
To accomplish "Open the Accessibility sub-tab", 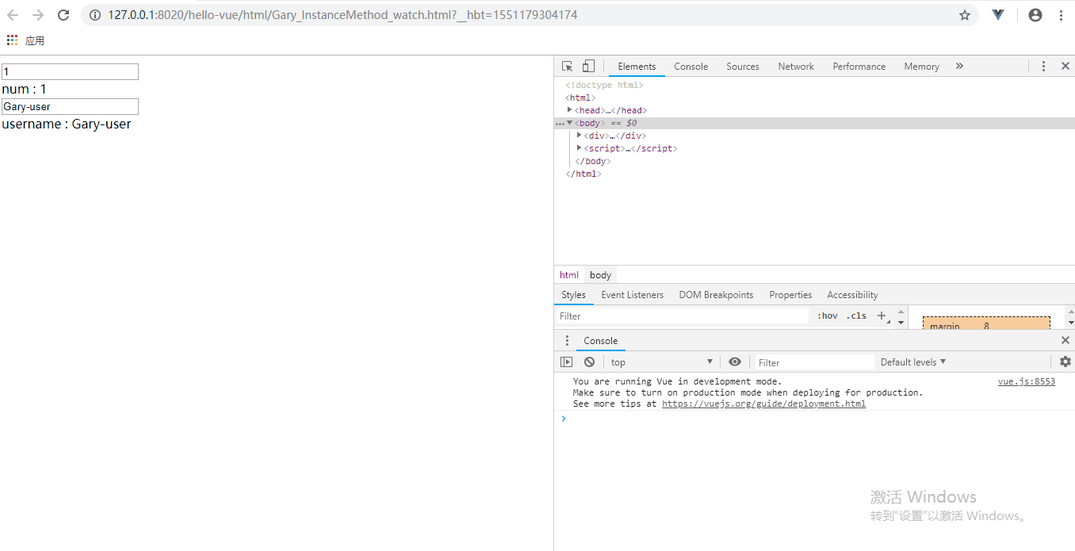I will tap(852, 295).
